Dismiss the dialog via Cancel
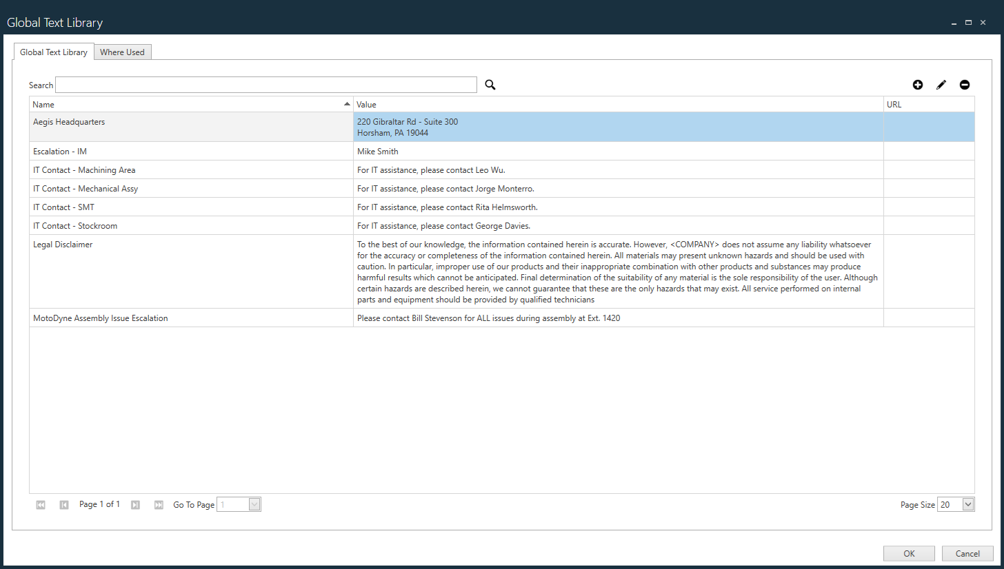 (967, 553)
